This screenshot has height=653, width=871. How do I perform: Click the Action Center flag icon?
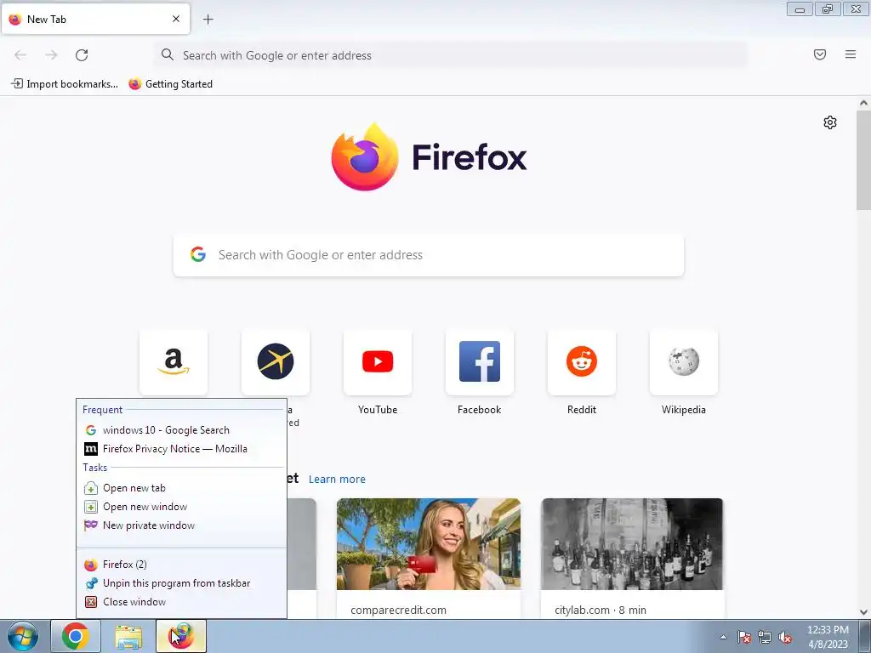tap(744, 637)
